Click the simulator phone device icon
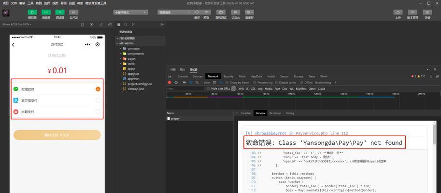The image size is (441, 193). [83, 25]
